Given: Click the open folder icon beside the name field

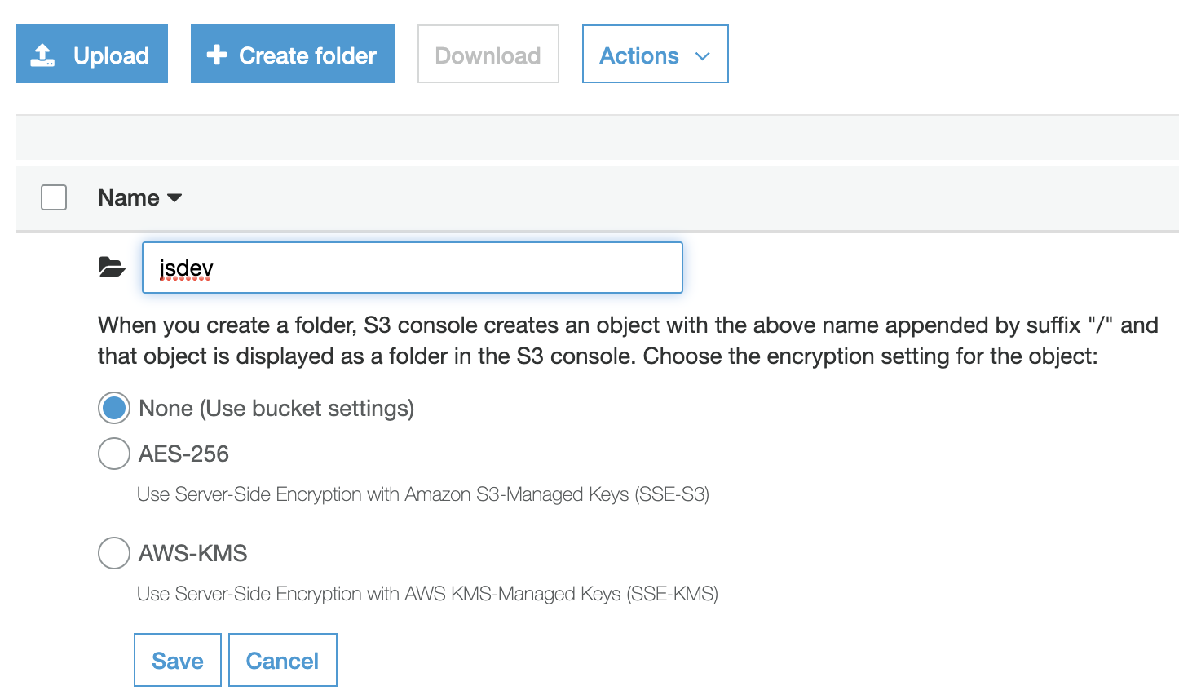Looking at the screenshot, I should (112, 266).
